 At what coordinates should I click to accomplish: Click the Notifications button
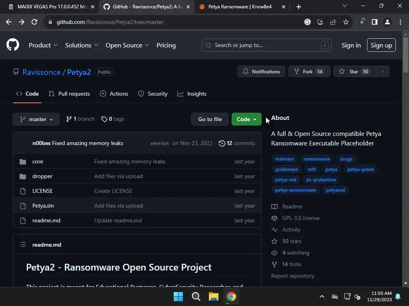pyautogui.click(x=261, y=72)
